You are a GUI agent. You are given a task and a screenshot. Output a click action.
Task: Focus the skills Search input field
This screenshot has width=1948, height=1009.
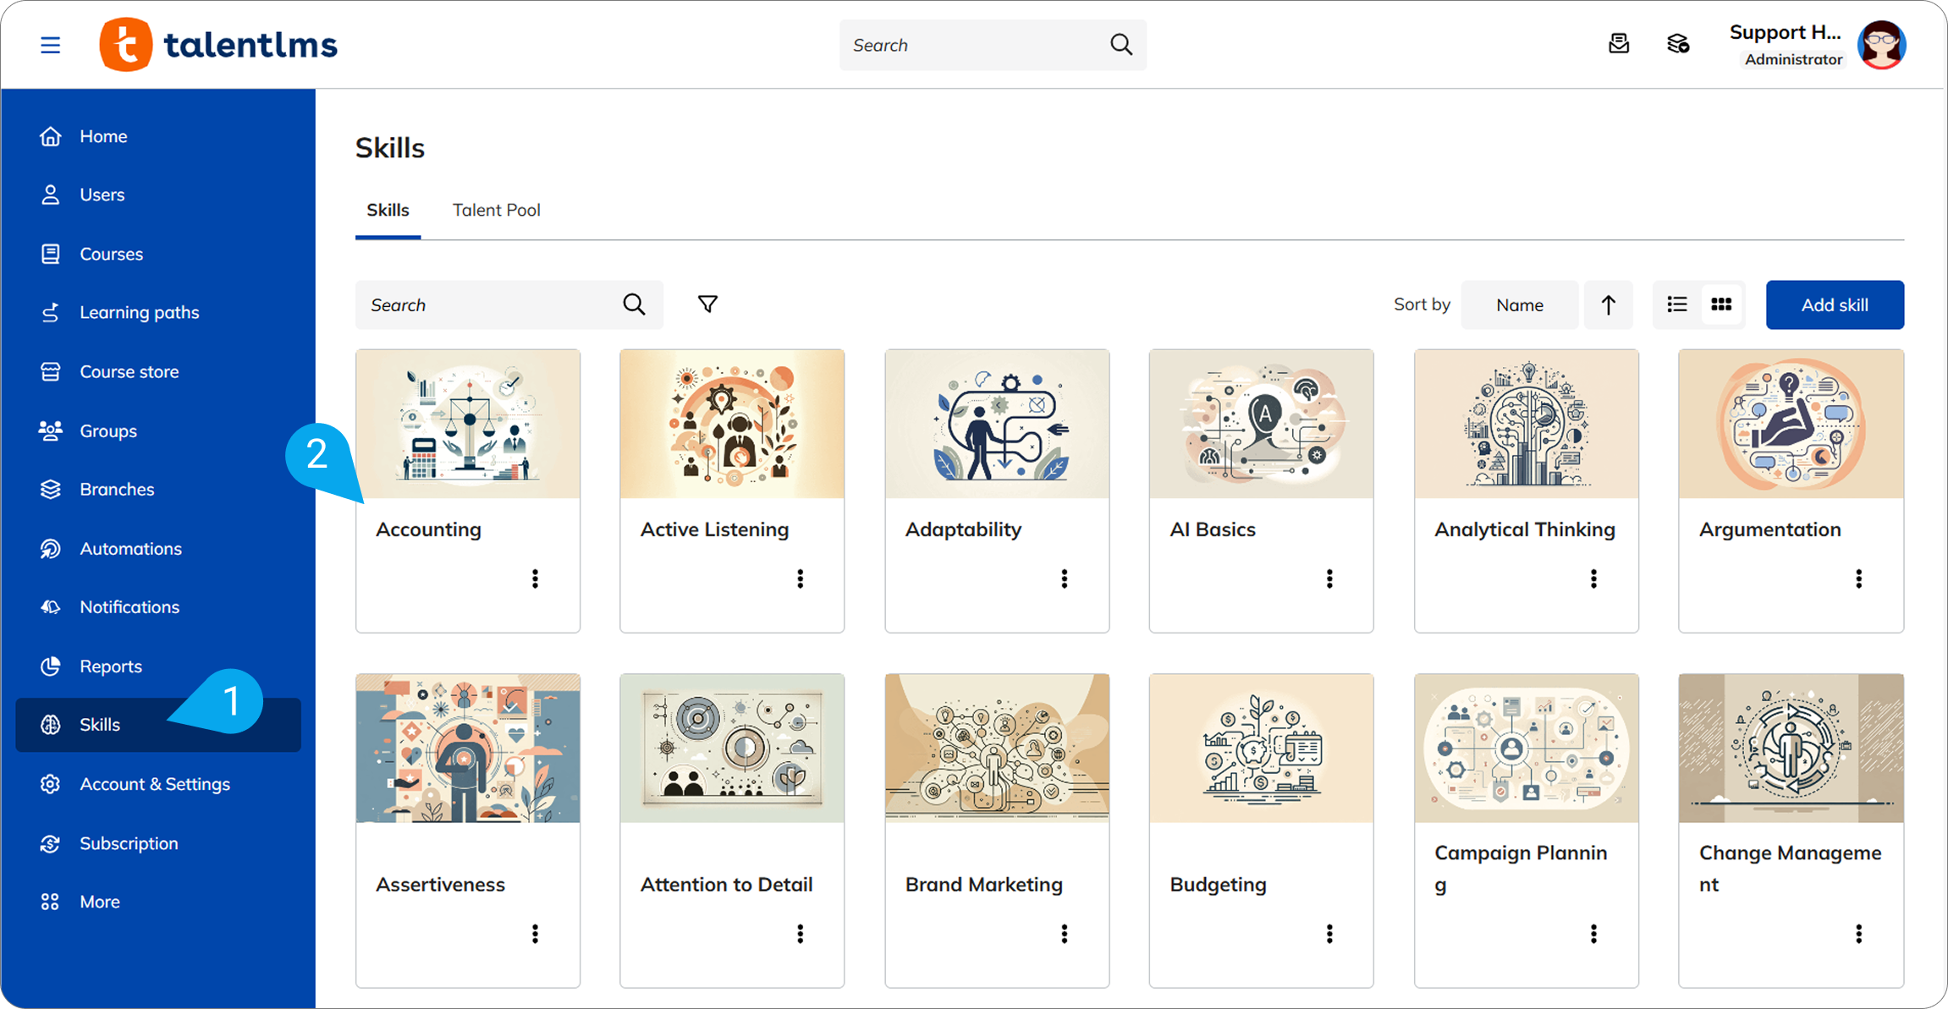point(491,304)
